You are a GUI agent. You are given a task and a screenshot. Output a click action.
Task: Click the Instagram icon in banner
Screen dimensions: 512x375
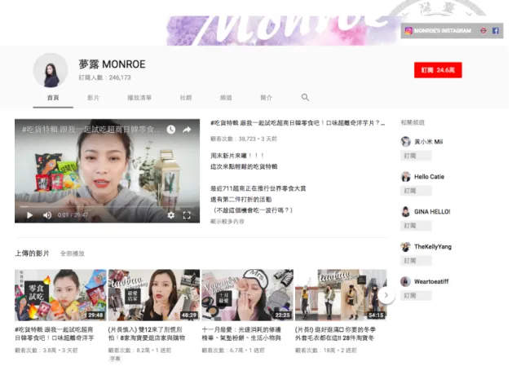click(408, 31)
